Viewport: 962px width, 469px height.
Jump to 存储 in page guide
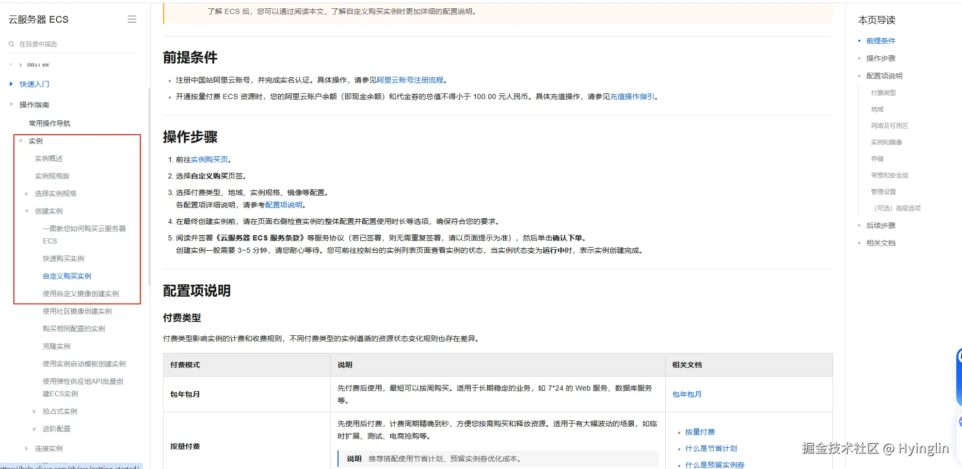click(x=877, y=159)
